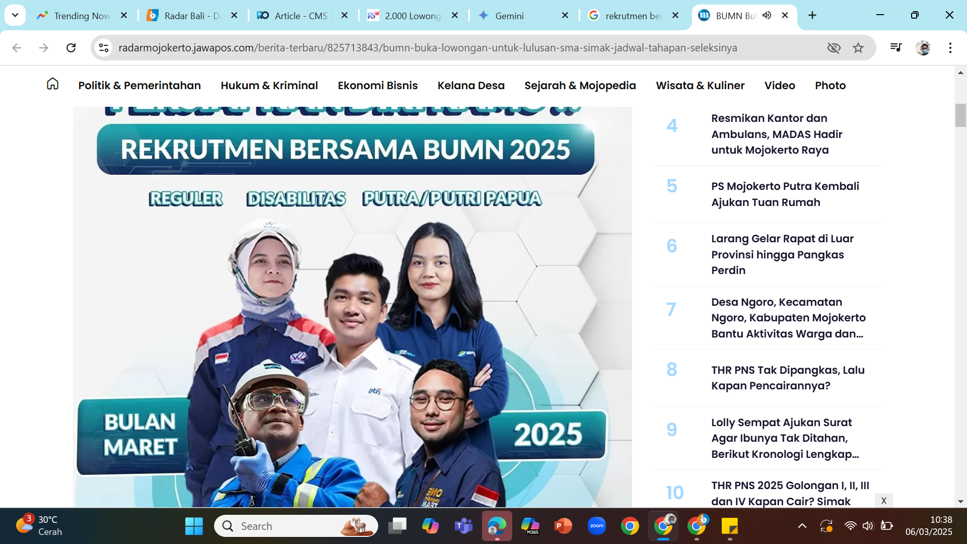Image resolution: width=967 pixels, height=544 pixels.
Task: Show hidden system tray icons chevron
Action: (802, 526)
